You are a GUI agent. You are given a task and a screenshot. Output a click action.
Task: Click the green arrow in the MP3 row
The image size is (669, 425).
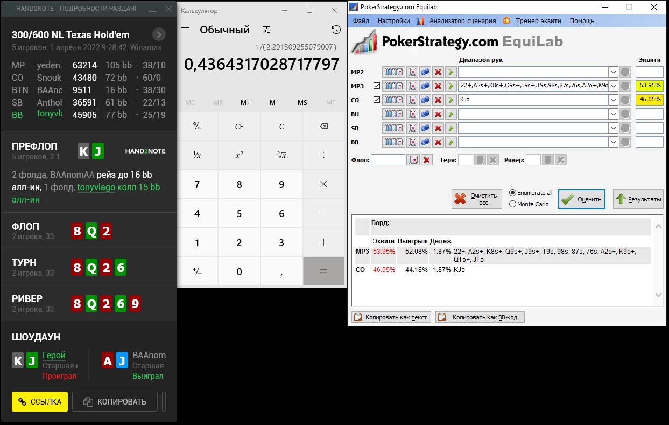(451, 86)
